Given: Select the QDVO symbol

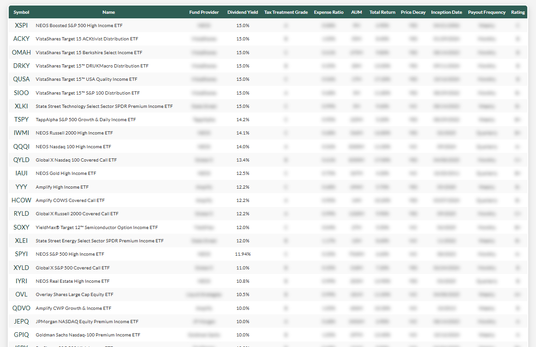Looking at the screenshot, I should pyautogui.click(x=21, y=308).
